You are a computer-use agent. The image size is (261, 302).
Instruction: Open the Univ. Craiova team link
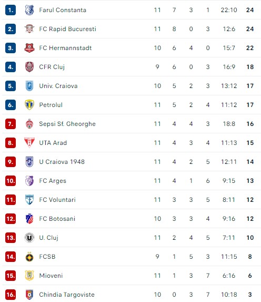click(58, 86)
